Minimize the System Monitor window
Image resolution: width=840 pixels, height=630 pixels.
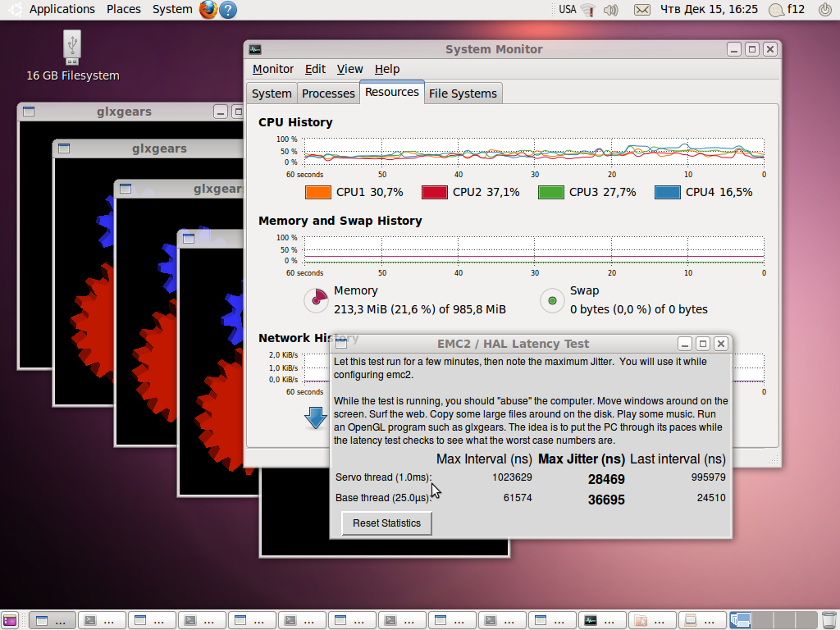734,49
